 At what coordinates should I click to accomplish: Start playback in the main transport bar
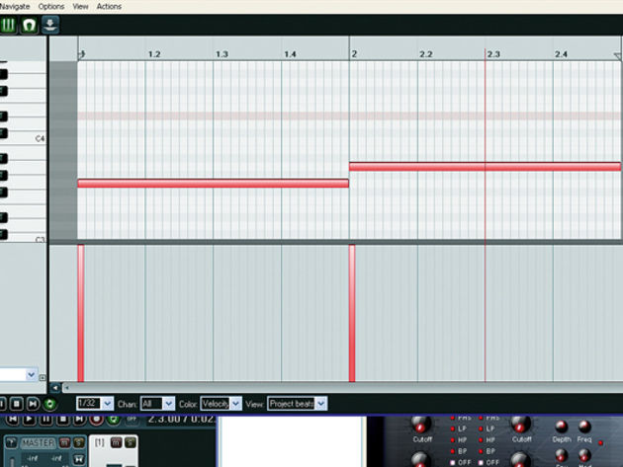click(29, 420)
